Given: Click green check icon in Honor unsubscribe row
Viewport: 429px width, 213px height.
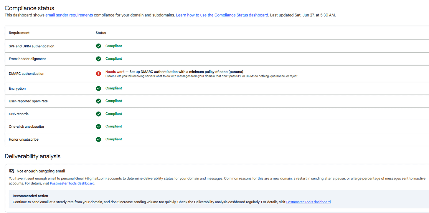Looking at the screenshot, I should click(x=98, y=139).
